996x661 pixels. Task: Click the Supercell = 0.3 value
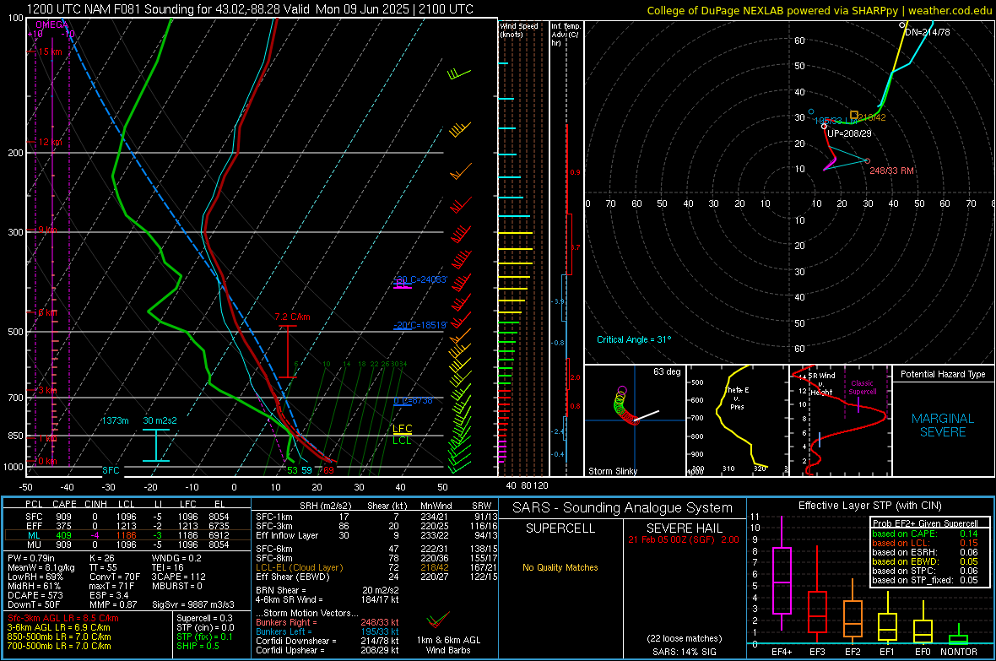204,618
